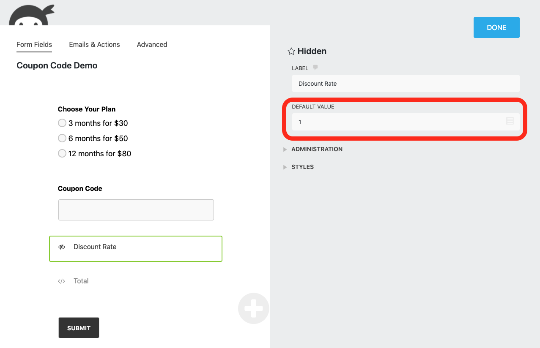Screen dimensions: 540x348
Task: Click the eye-slash icon on the Discount Rate field
Action: tap(62, 246)
